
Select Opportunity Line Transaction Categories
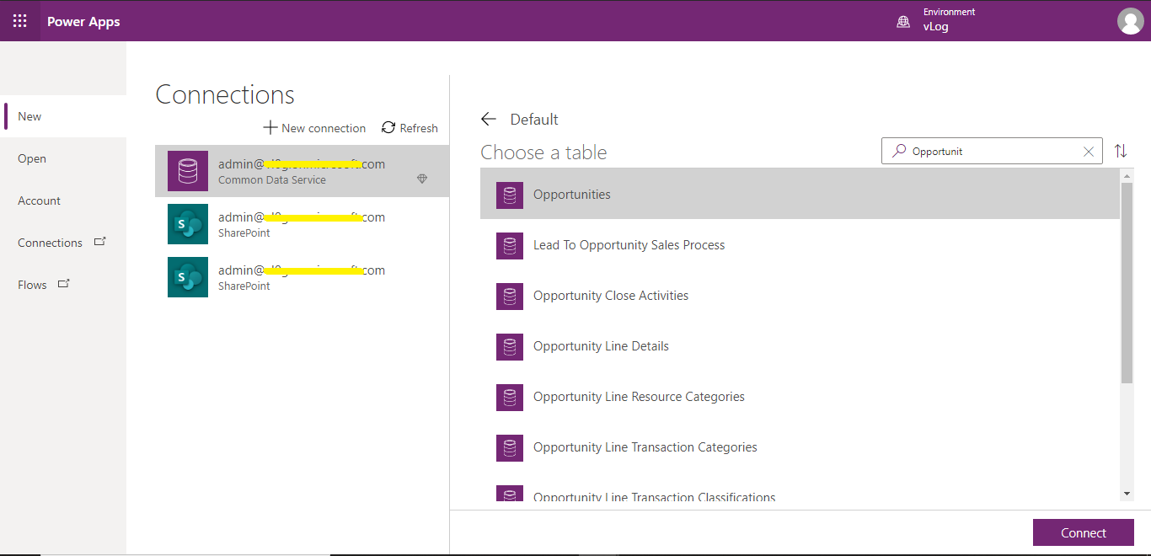click(800, 446)
